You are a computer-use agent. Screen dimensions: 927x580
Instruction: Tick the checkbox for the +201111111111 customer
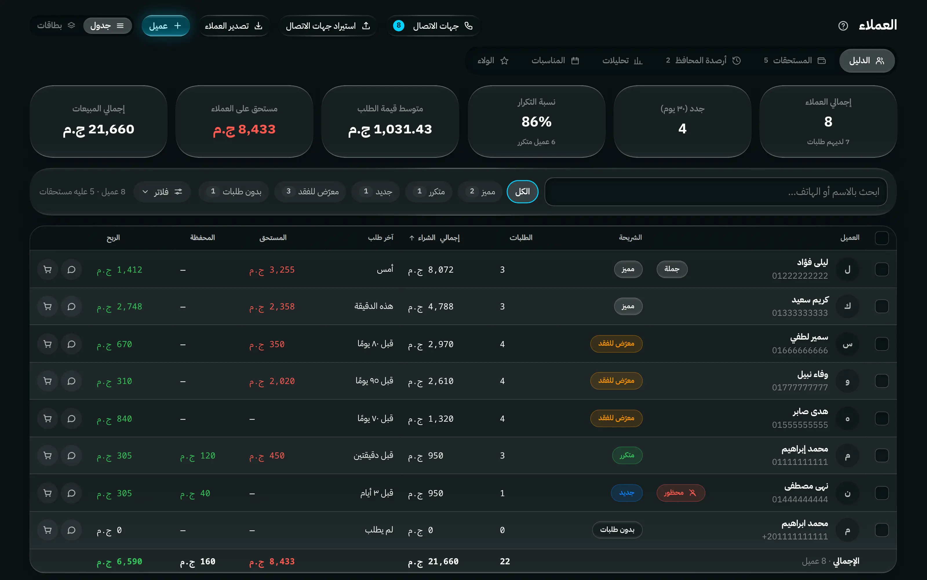tap(882, 530)
